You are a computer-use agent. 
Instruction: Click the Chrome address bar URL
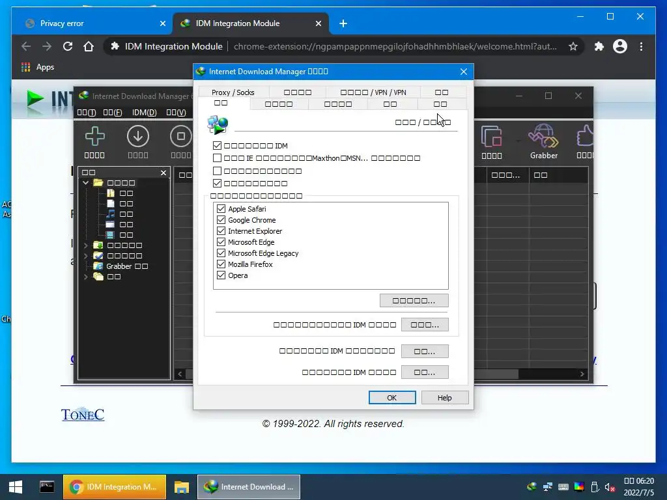click(395, 46)
